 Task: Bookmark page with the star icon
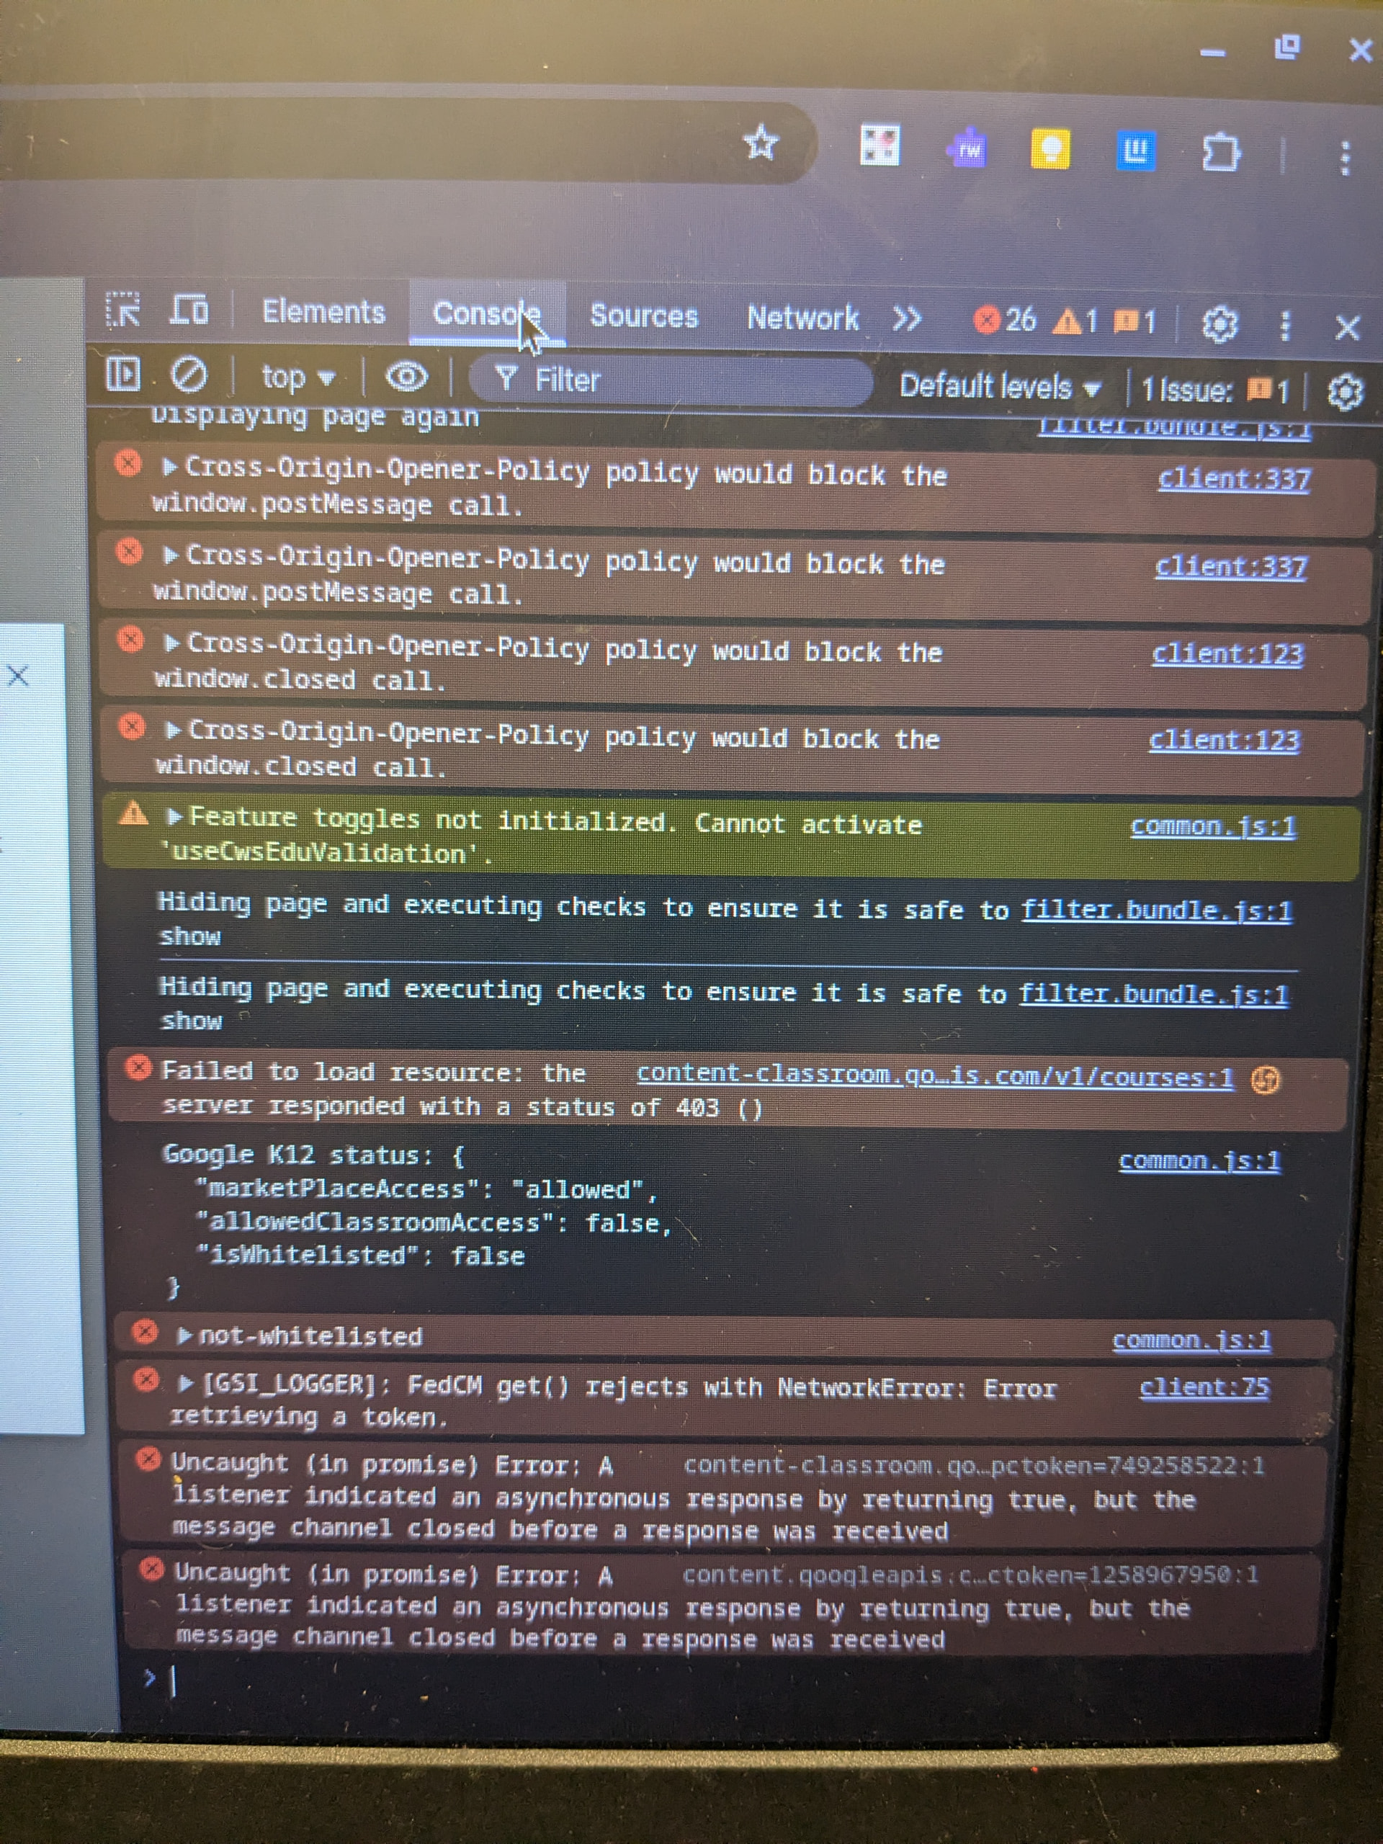tap(760, 143)
